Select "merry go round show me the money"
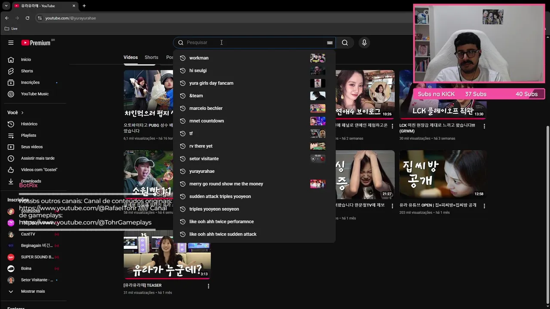550x309 pixels. [x=254, y=184]
